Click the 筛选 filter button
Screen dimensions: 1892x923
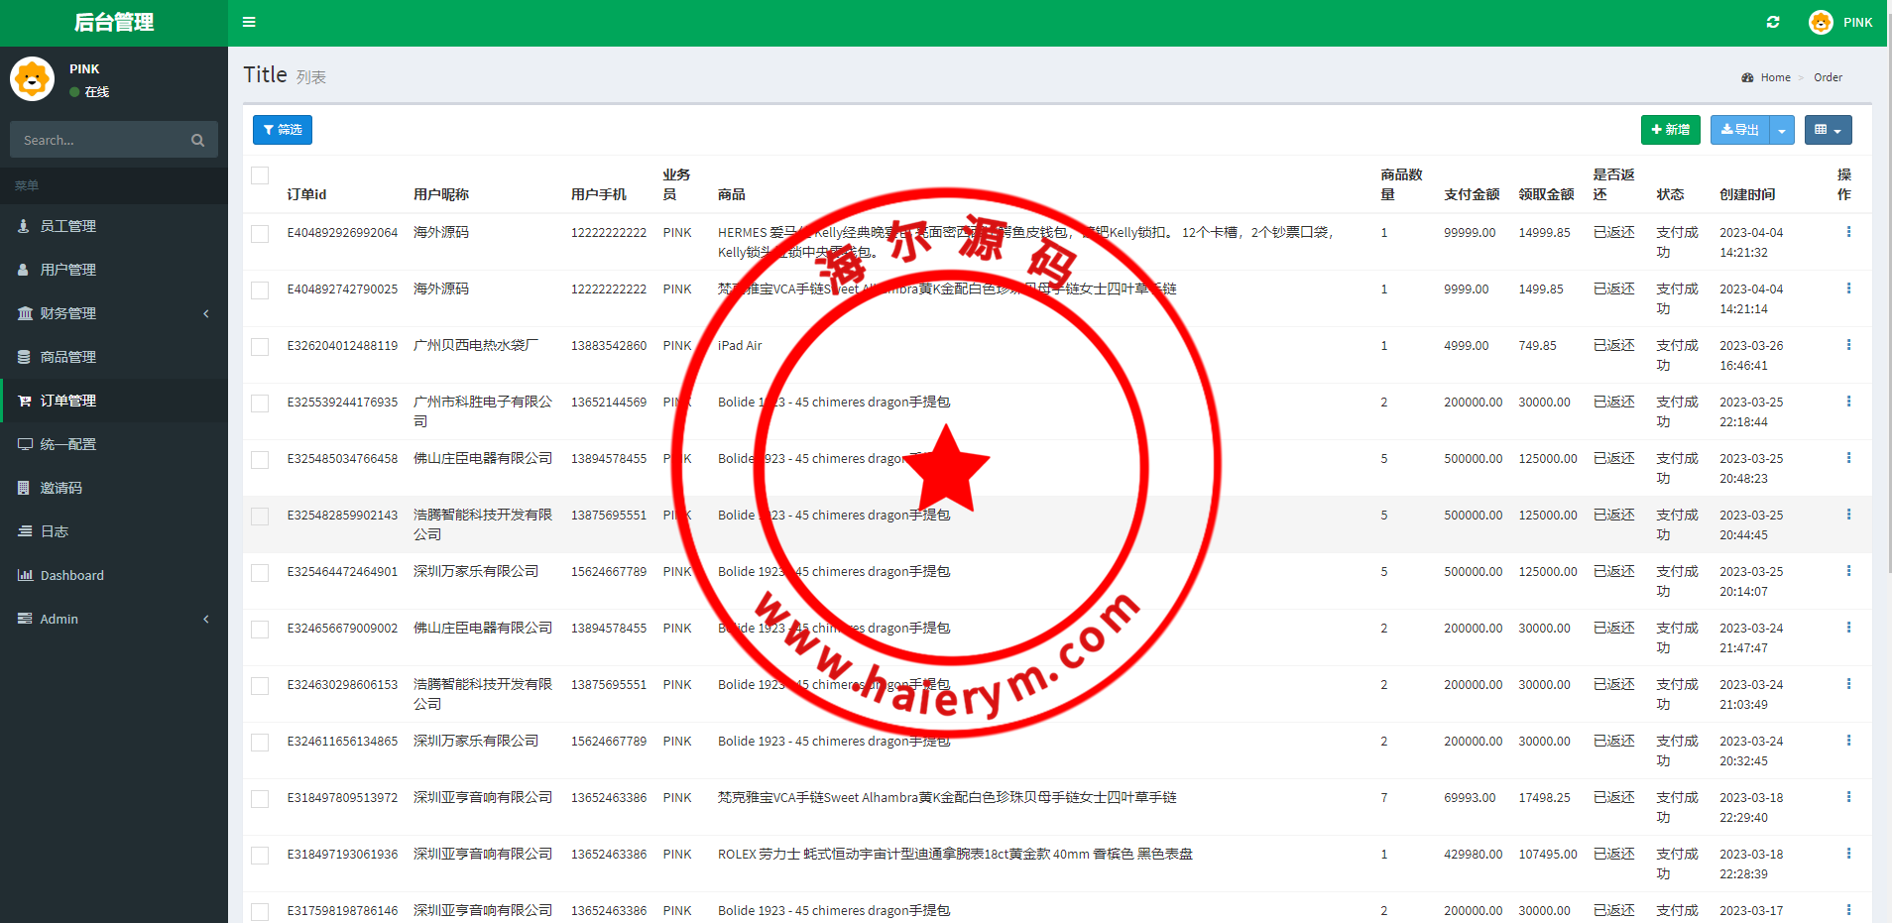(283, 130)
